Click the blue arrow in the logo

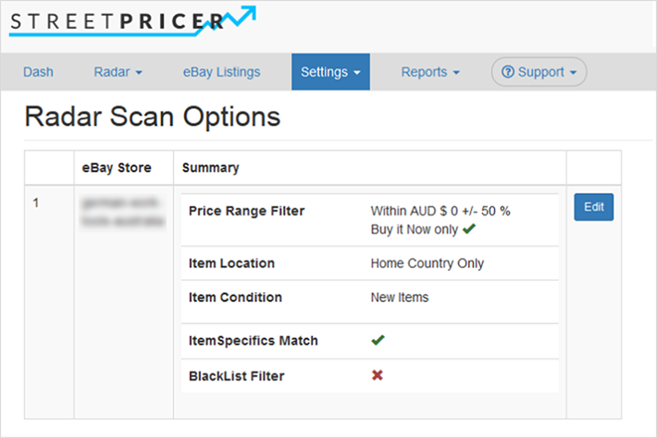coord(238,17)
